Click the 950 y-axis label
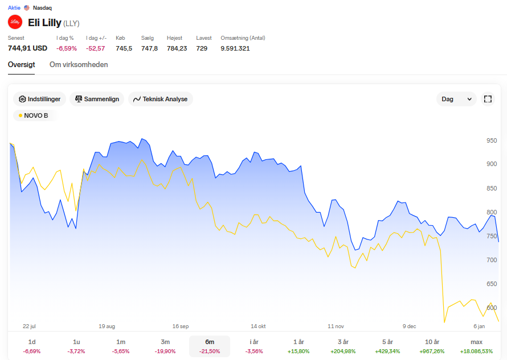The image size is (507, 360). tap(492, 140)
